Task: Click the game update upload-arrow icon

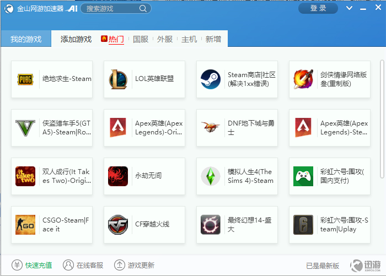Action: pyautogui.click(x=120, y=265)
